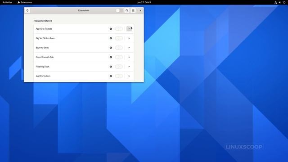Screen dimensions: 288x162
Task: Enable the Big Sur Status Area extension
Action: pyautogui.click(x=119, y=38)
